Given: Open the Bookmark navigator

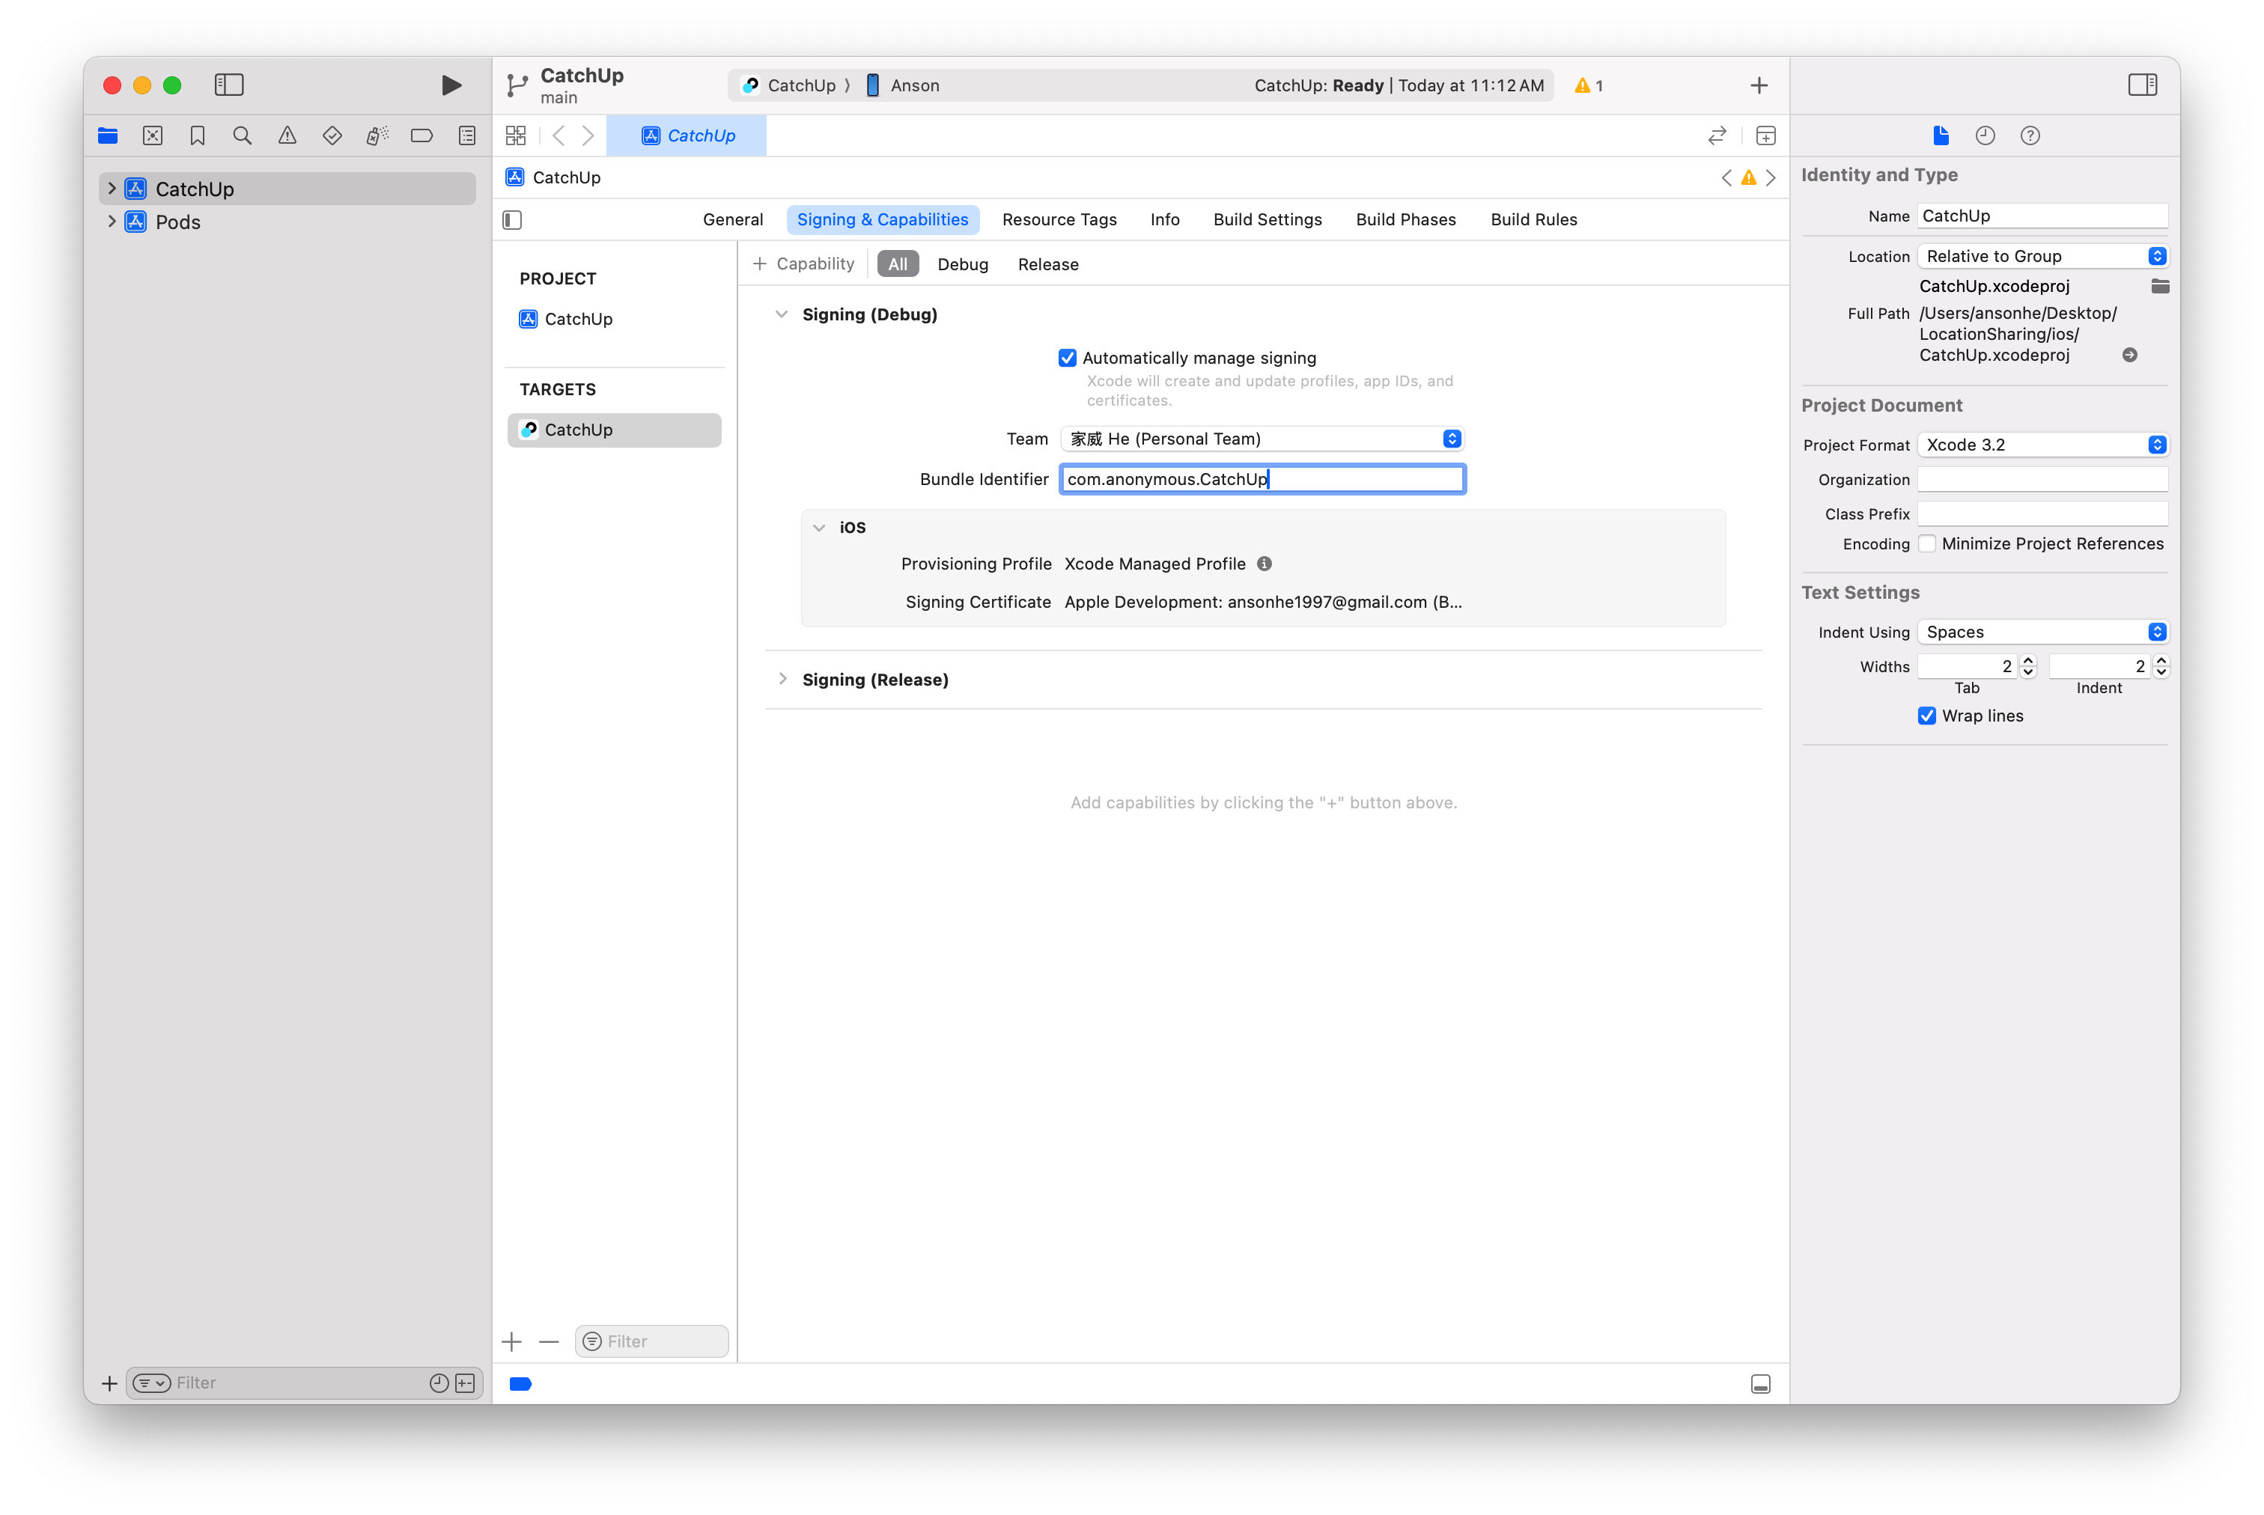Looking at the screenshot, I should (x=197, y=135).
